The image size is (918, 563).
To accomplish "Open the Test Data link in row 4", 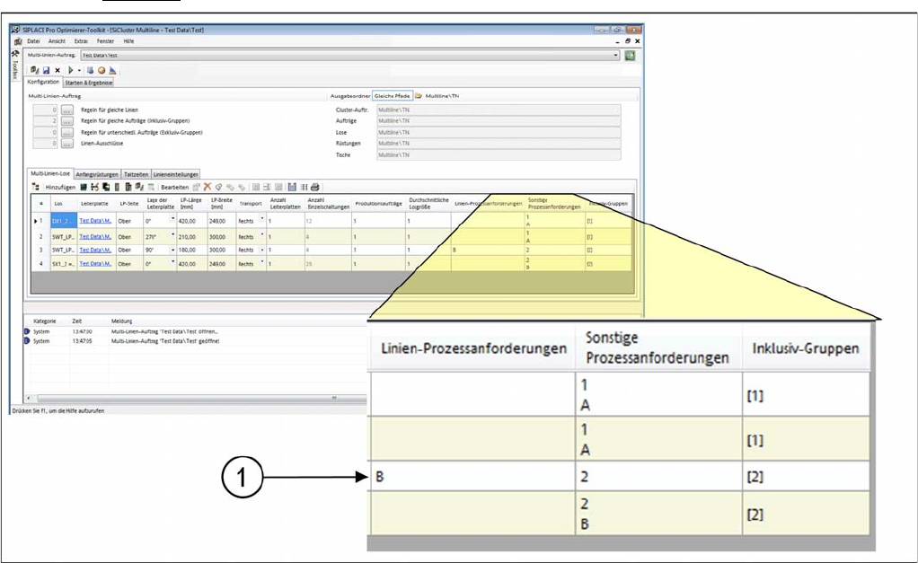I will [95, 264].
